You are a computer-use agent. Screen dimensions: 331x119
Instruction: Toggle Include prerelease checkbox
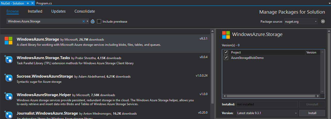99,22
